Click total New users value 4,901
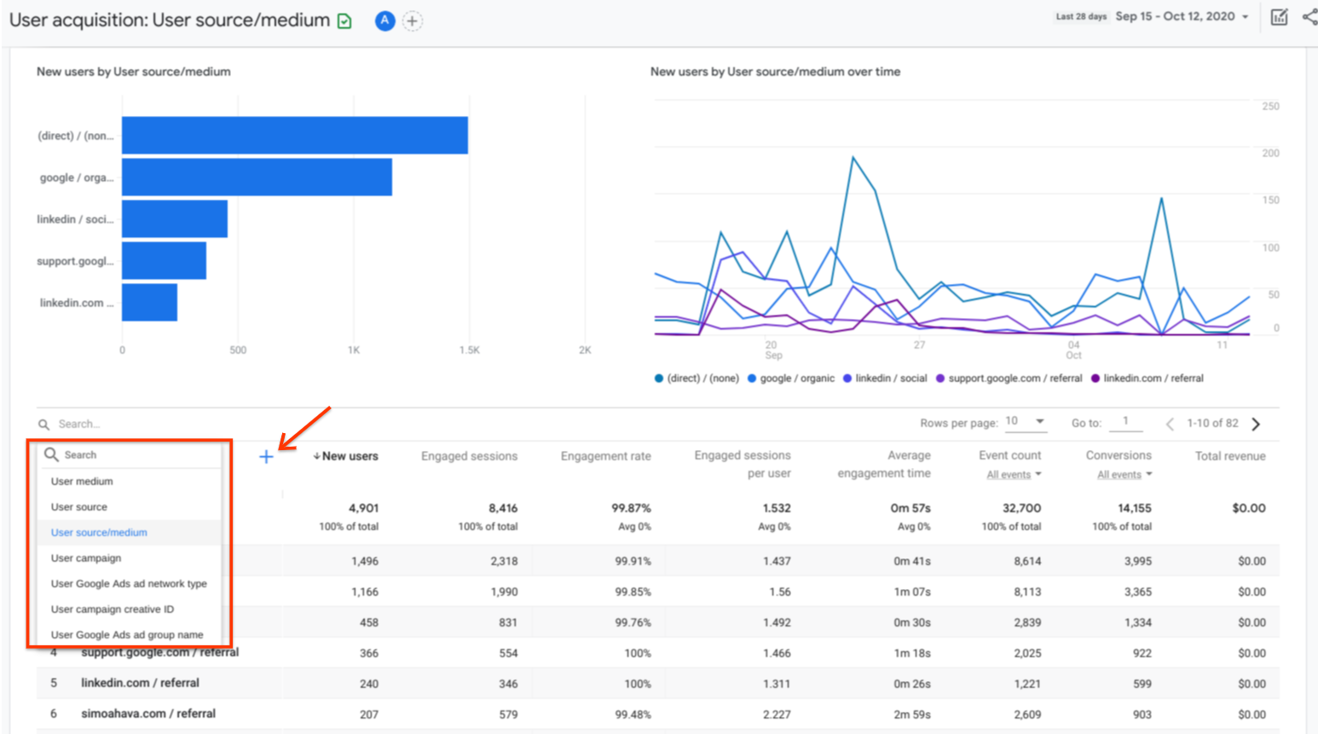This screenshot has height=734, width=1318. (x=363, y=508)
